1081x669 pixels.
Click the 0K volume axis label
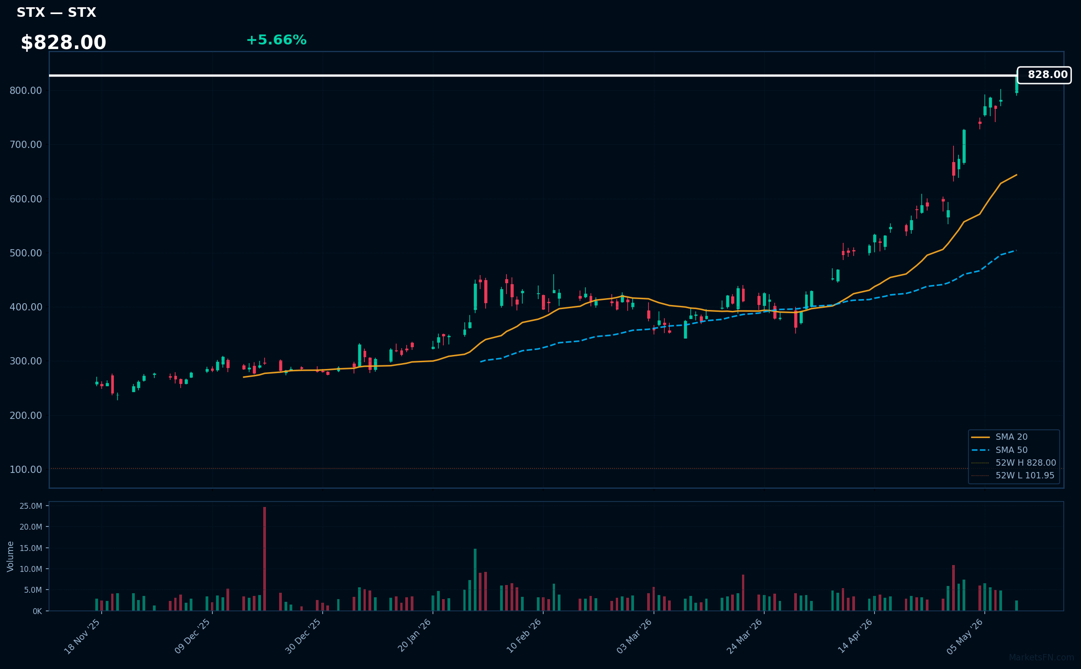[37, 611]
